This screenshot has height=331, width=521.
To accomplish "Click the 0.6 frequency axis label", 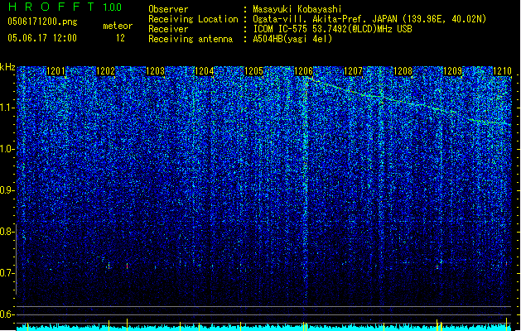I will pyautogui.click(x=7, y=314).
